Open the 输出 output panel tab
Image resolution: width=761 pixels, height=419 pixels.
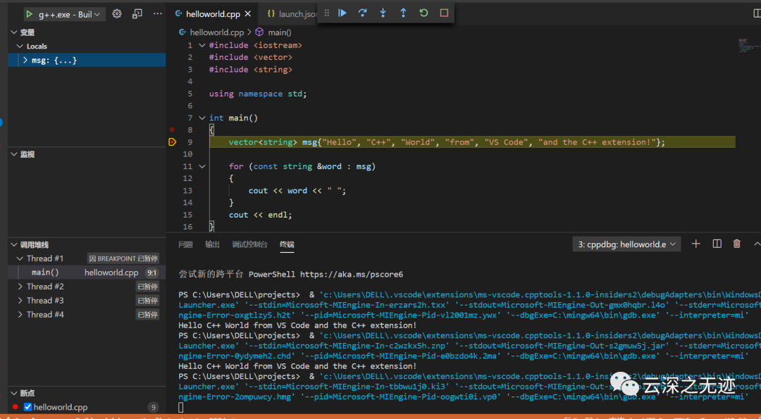212,244
